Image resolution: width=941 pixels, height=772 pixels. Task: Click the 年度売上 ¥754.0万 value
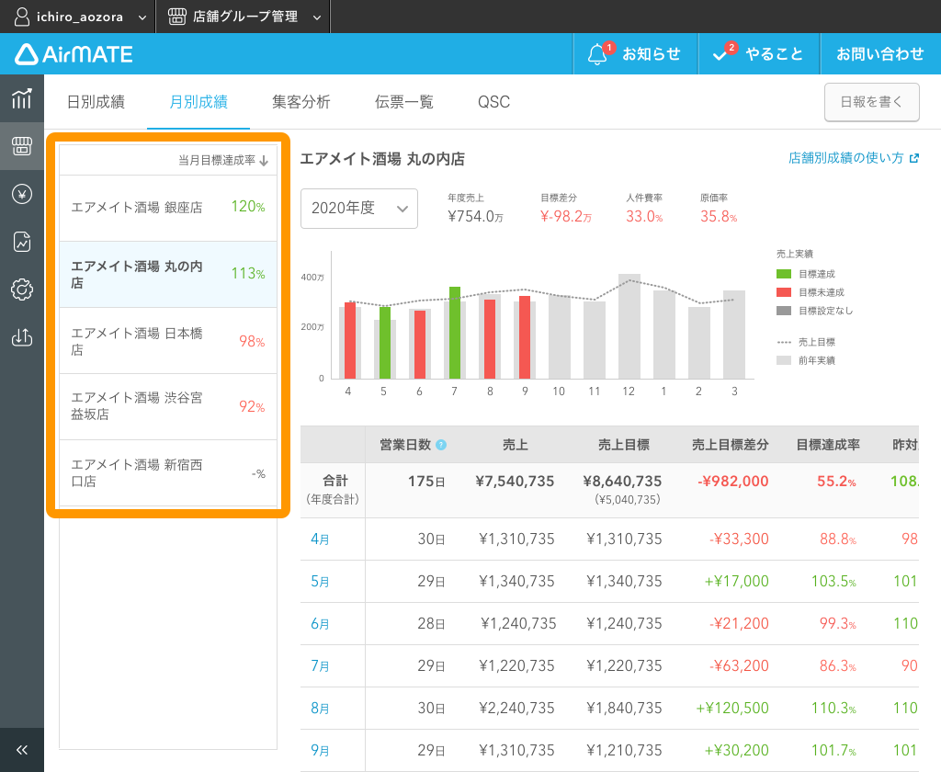(475, 217)
